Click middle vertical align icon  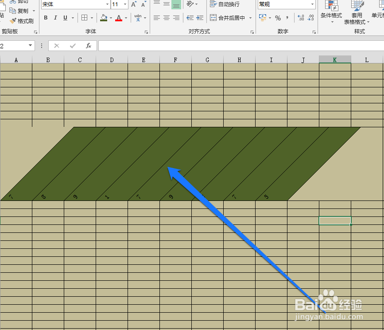coord(167,4)
